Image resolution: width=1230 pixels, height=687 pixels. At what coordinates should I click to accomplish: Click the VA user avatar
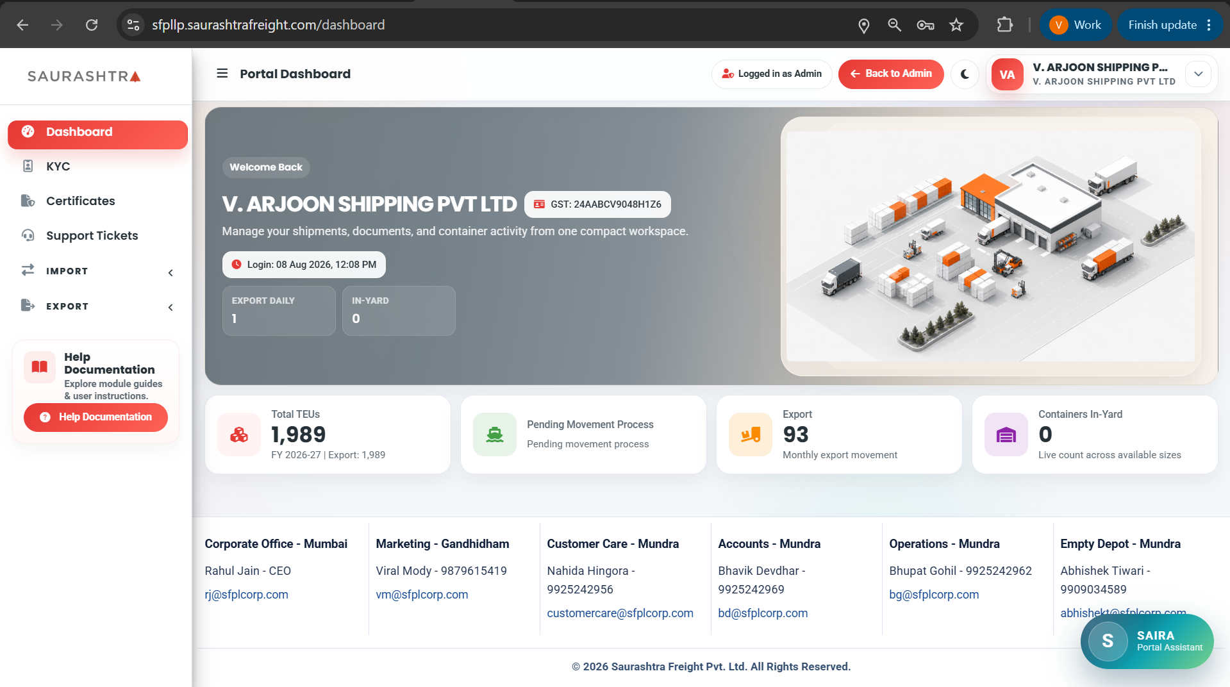1007,74
